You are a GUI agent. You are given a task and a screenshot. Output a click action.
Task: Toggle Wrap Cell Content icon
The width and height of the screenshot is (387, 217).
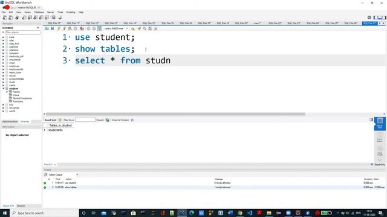point(132,120)
